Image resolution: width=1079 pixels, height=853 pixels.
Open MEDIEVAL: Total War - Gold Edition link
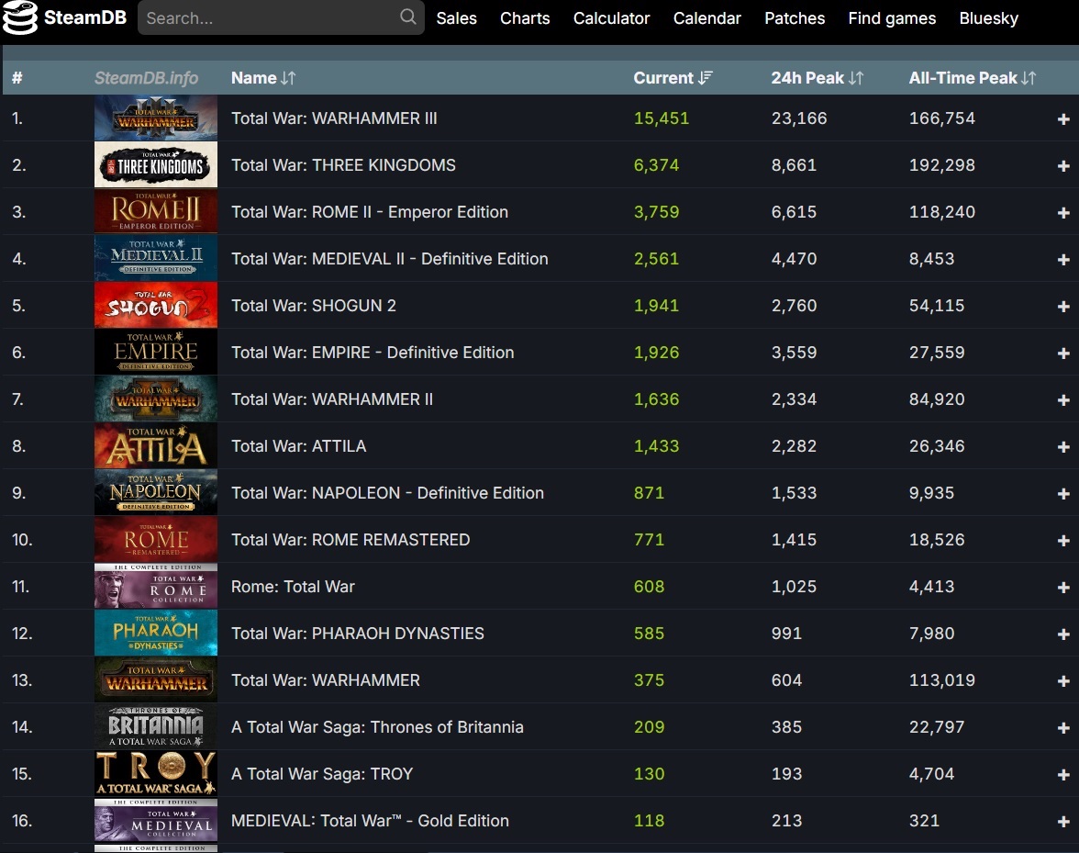tap(370, 821)
